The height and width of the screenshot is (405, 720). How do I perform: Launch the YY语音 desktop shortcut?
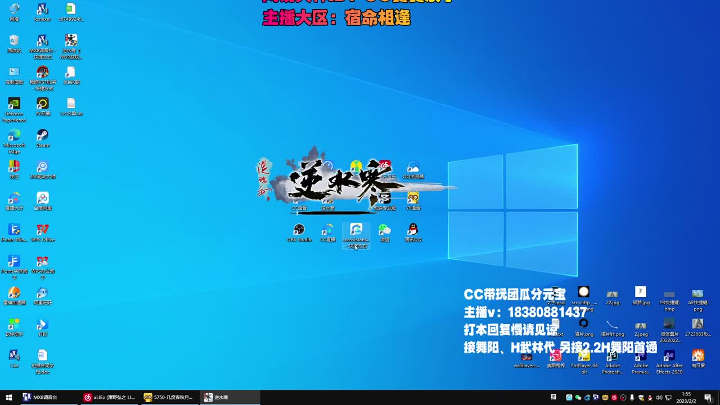coord(413,201)
